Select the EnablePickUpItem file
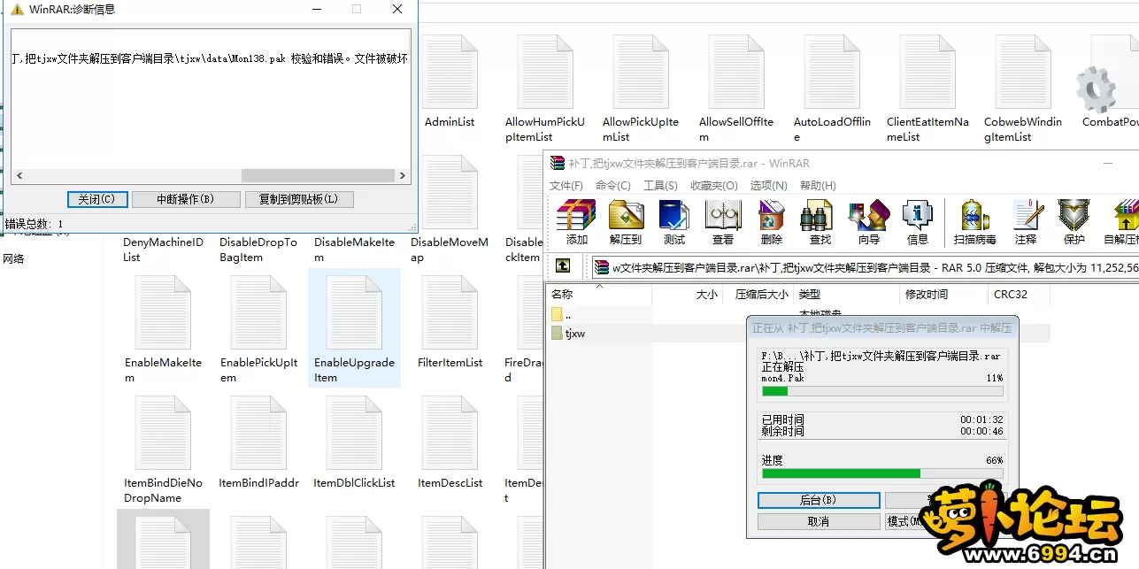Screen dimensions: 1139x569 click(258, 329)
